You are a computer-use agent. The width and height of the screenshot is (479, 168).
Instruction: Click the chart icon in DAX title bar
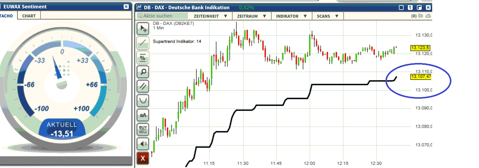[139, 7]
